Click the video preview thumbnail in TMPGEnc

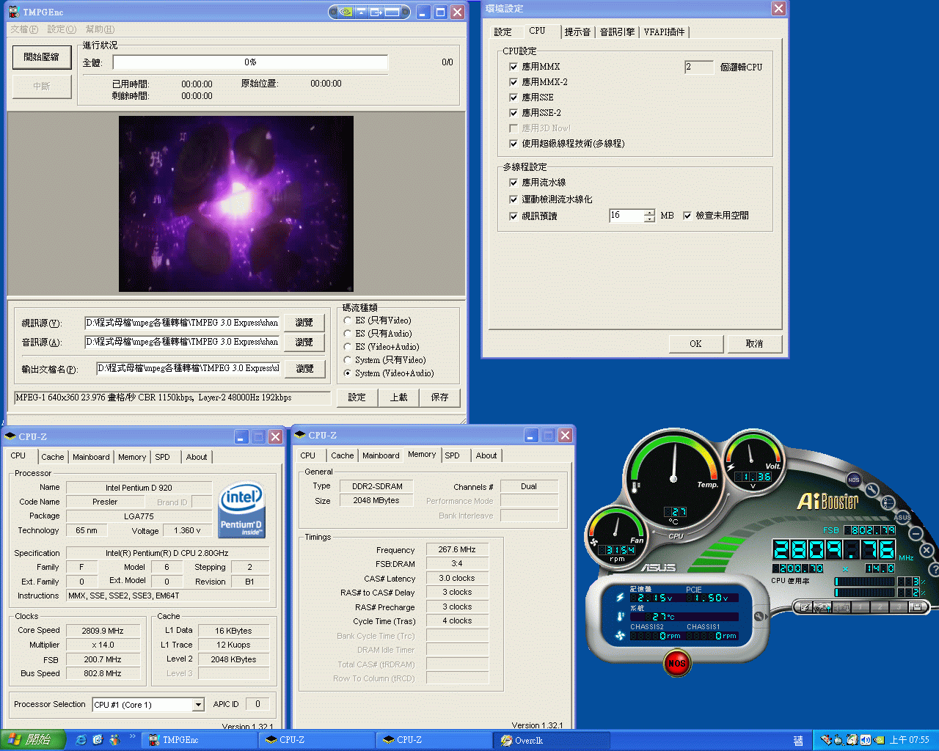(x=236, y=204)
